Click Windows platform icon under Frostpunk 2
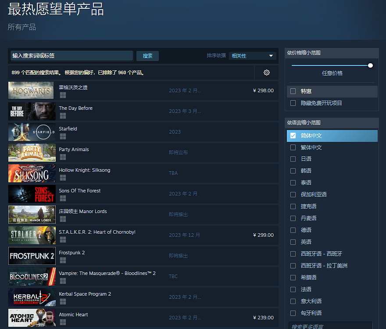Image resolution: width=386 pixels, height=329 pixels. click(63, 260)
